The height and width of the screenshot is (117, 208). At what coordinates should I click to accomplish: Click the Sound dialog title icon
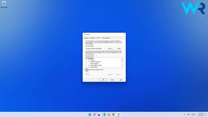(x=84, y=34)
